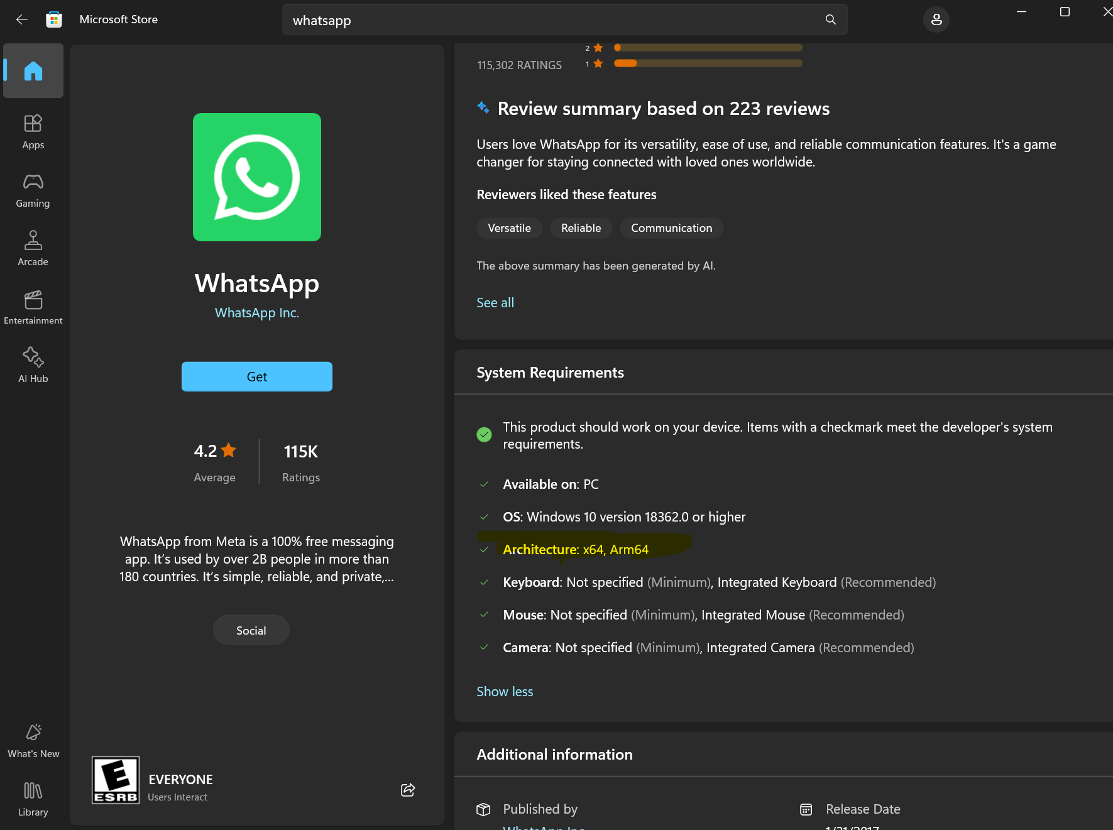Open the user profile account icon
The image size is (1113, 830).
[x=936, y=19]
